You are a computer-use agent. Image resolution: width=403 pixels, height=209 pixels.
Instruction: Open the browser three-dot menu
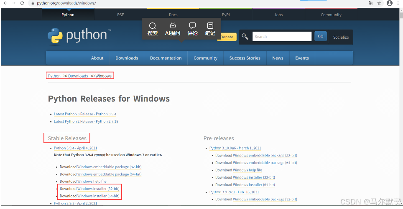pos(398,3)
